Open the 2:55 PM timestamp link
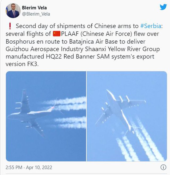The height and width of the screenshot is (175, 170). coord(14,168)
